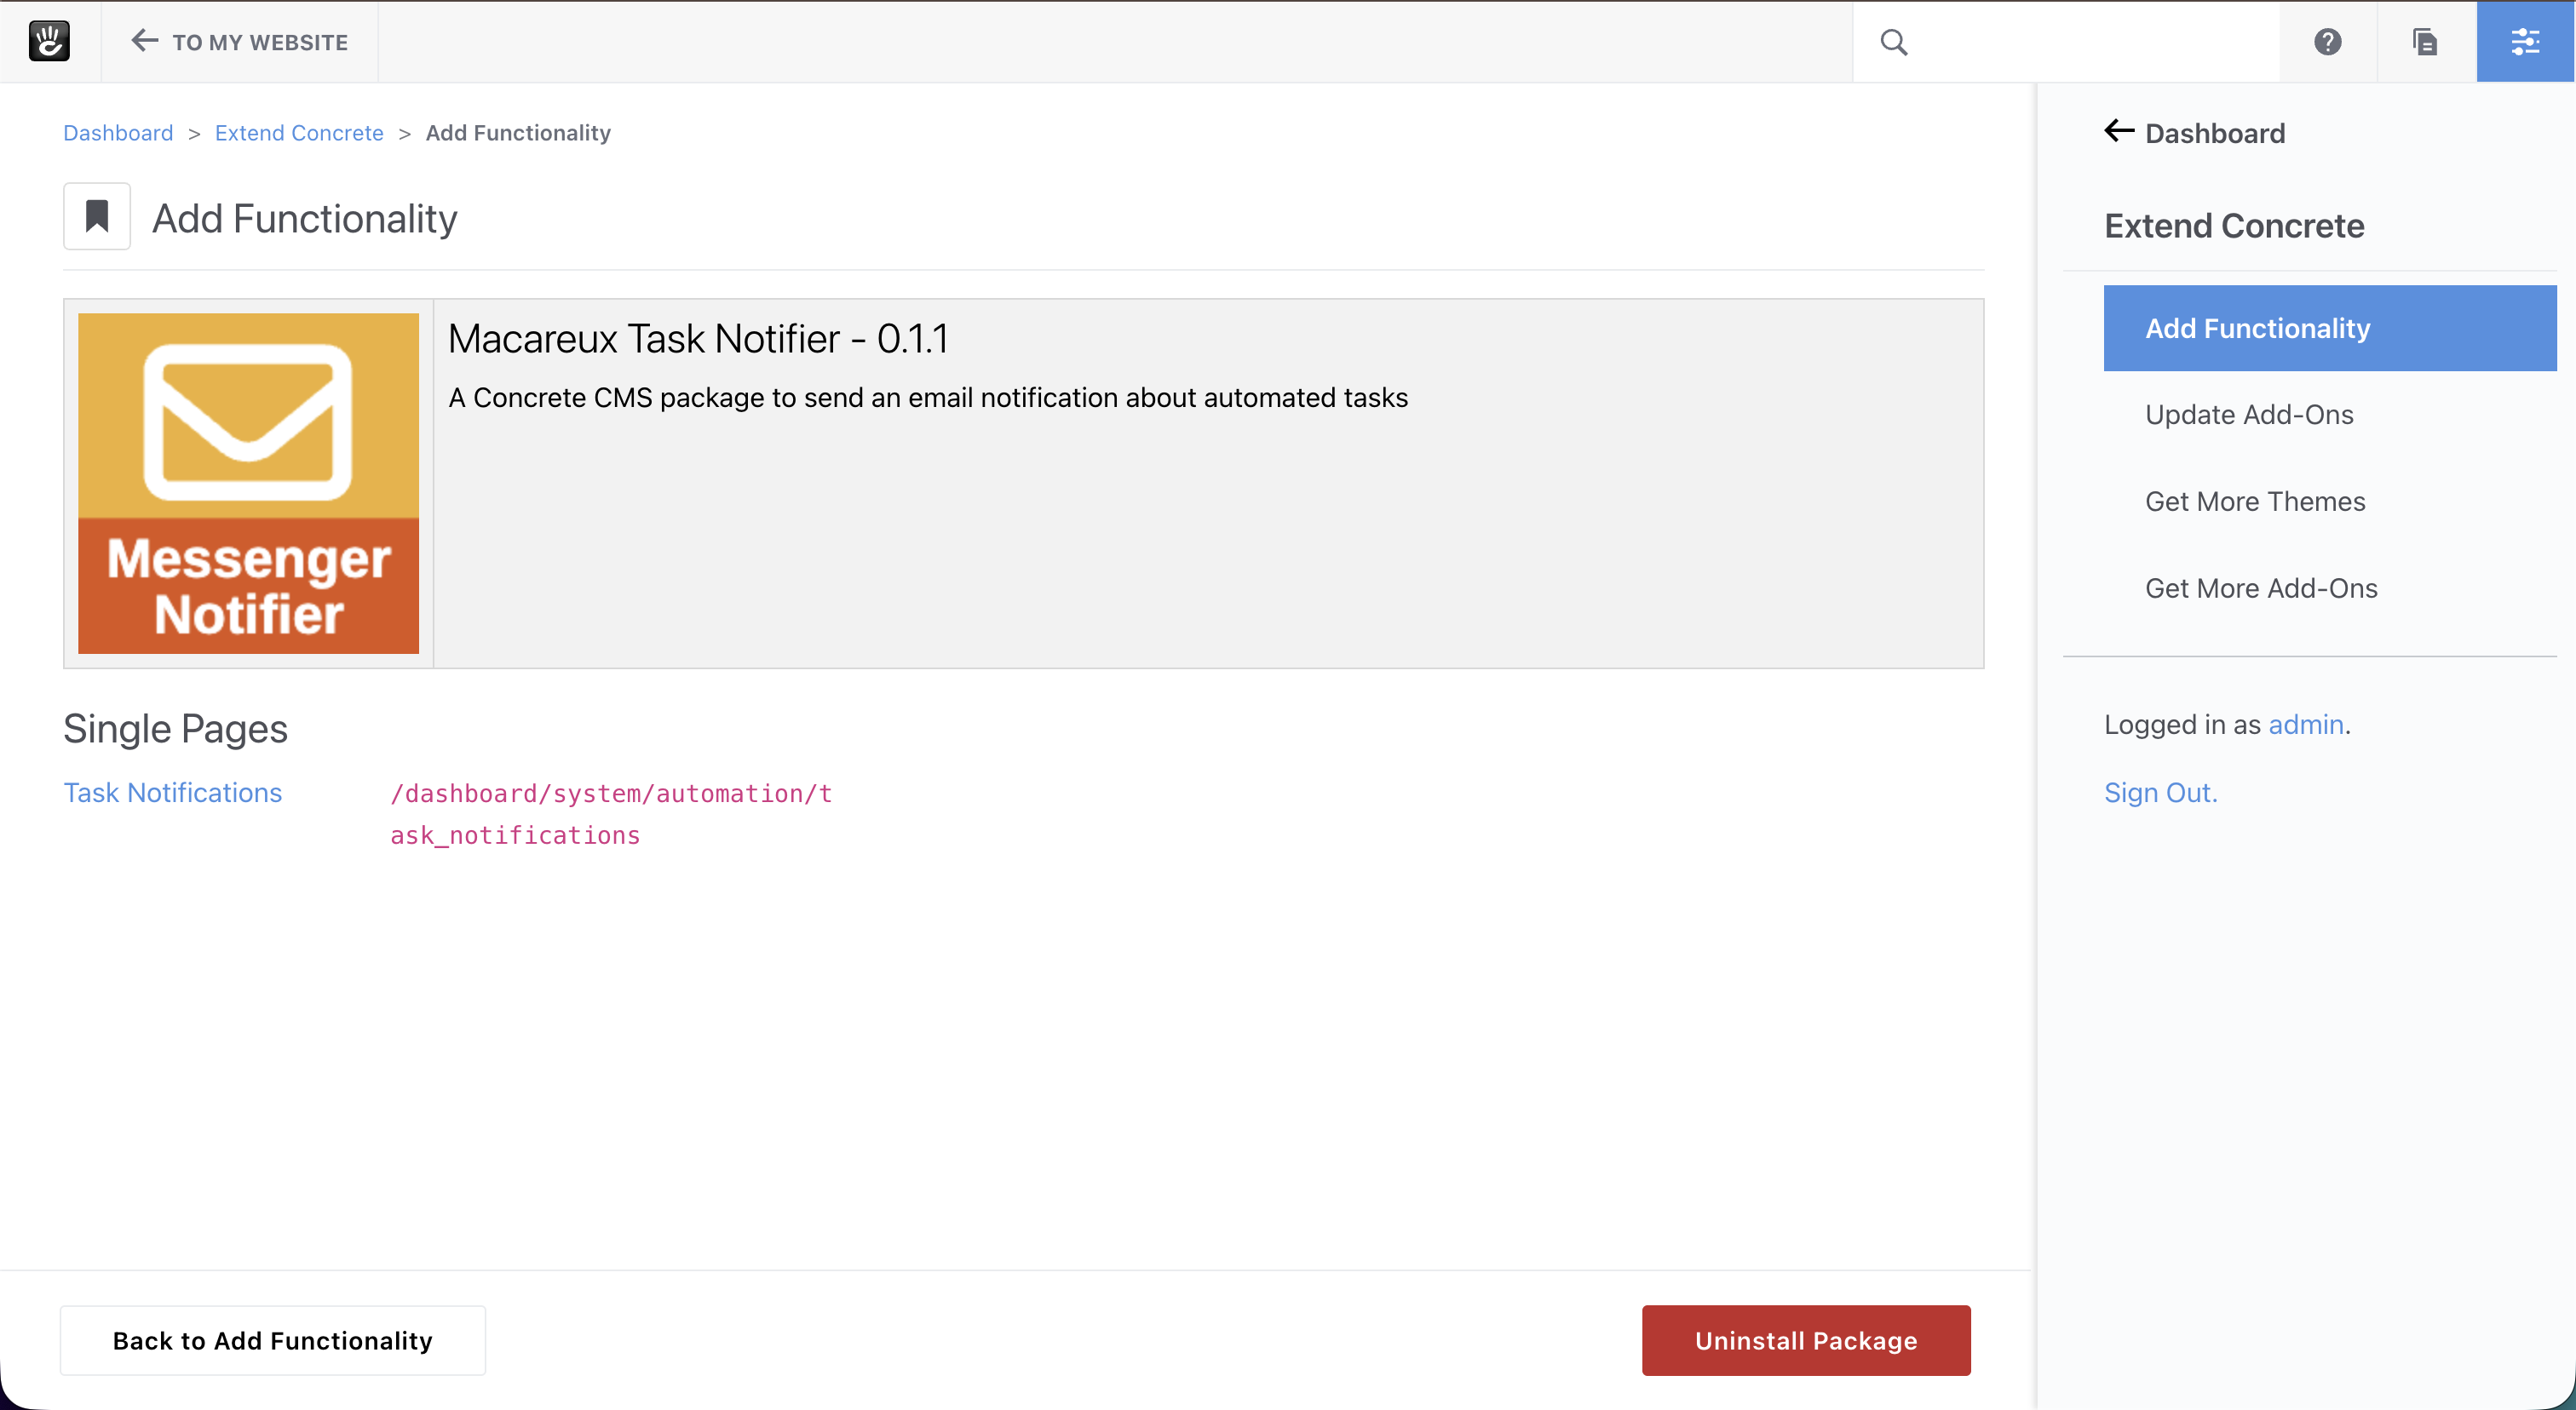The height and width of the screenshot is (1410, 2576).
Task: Go to Get More Add-Ons
Action: point(2260,588)
